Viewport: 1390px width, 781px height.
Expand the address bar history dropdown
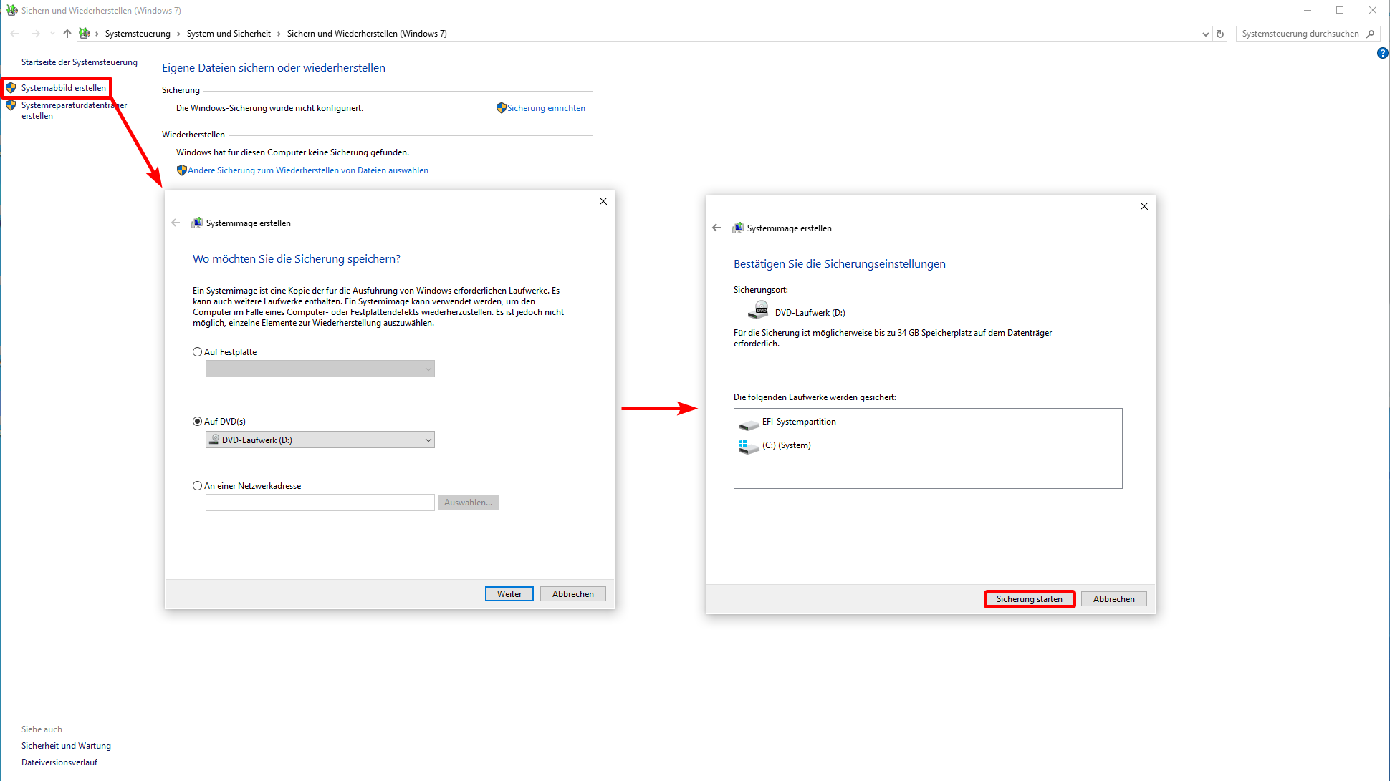[x=1205, y=34]
